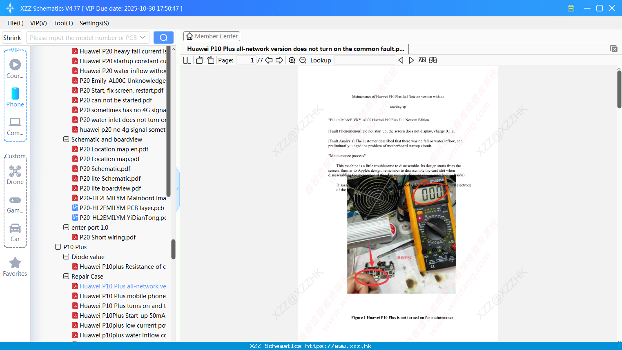Zoom in on the PDF
The width and height of the screenshot is (622, 350).
pyautogui.click(x=292, y=60)
